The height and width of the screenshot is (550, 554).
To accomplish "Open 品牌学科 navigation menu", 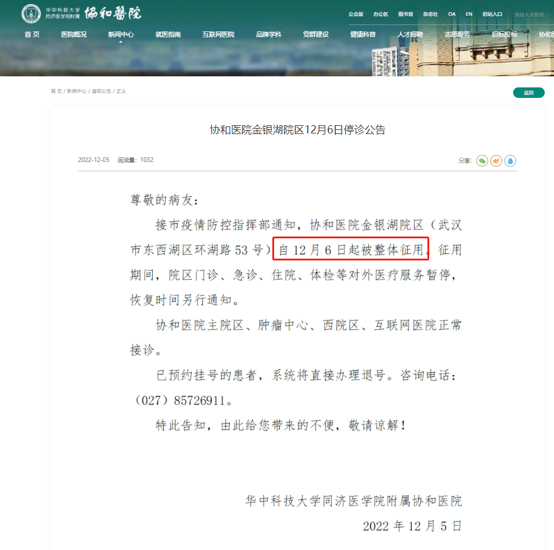I will coord(268,34).
